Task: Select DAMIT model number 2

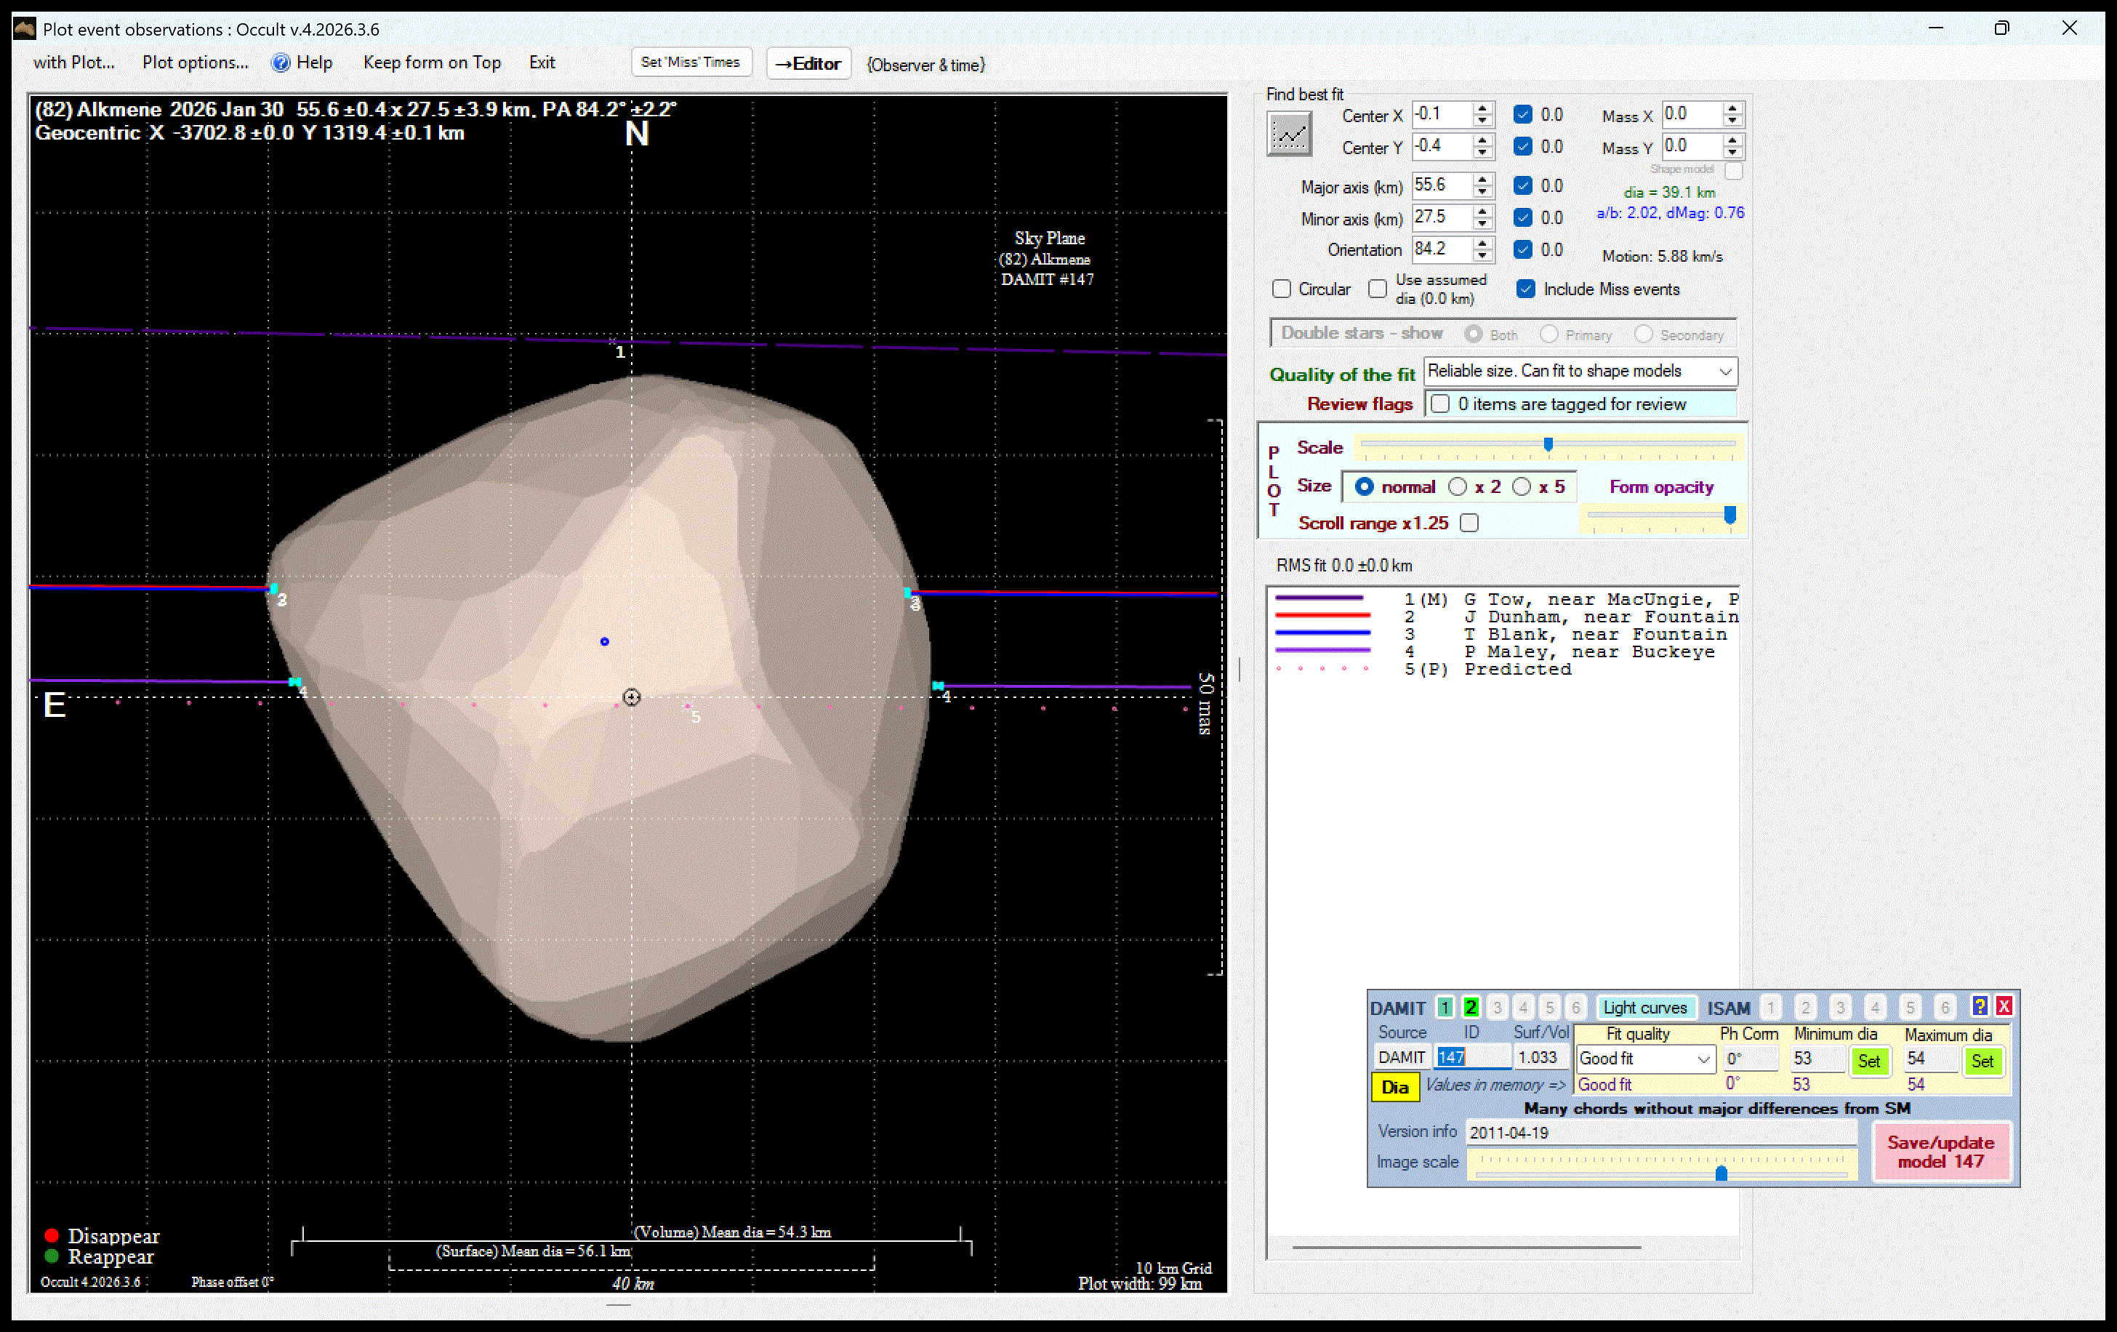Action: (1471, 1008)
